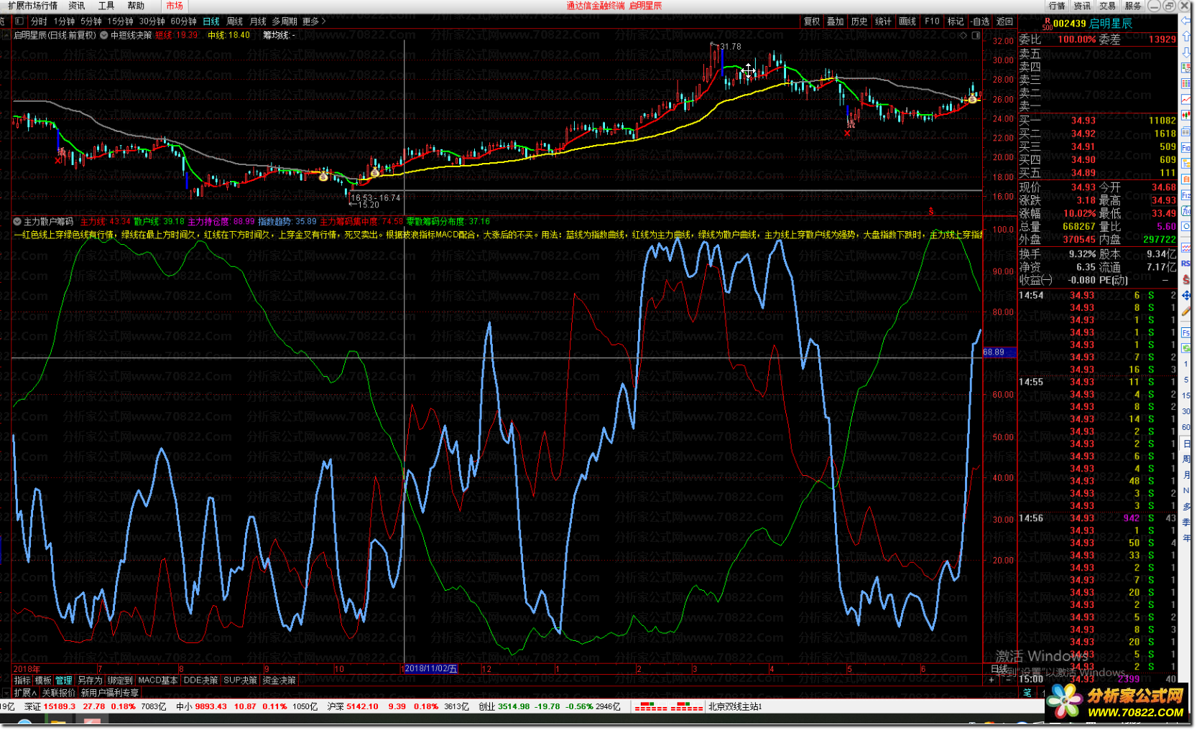
Task: Click the zoom-in plus button under chart
Action: tap(992, 680)
